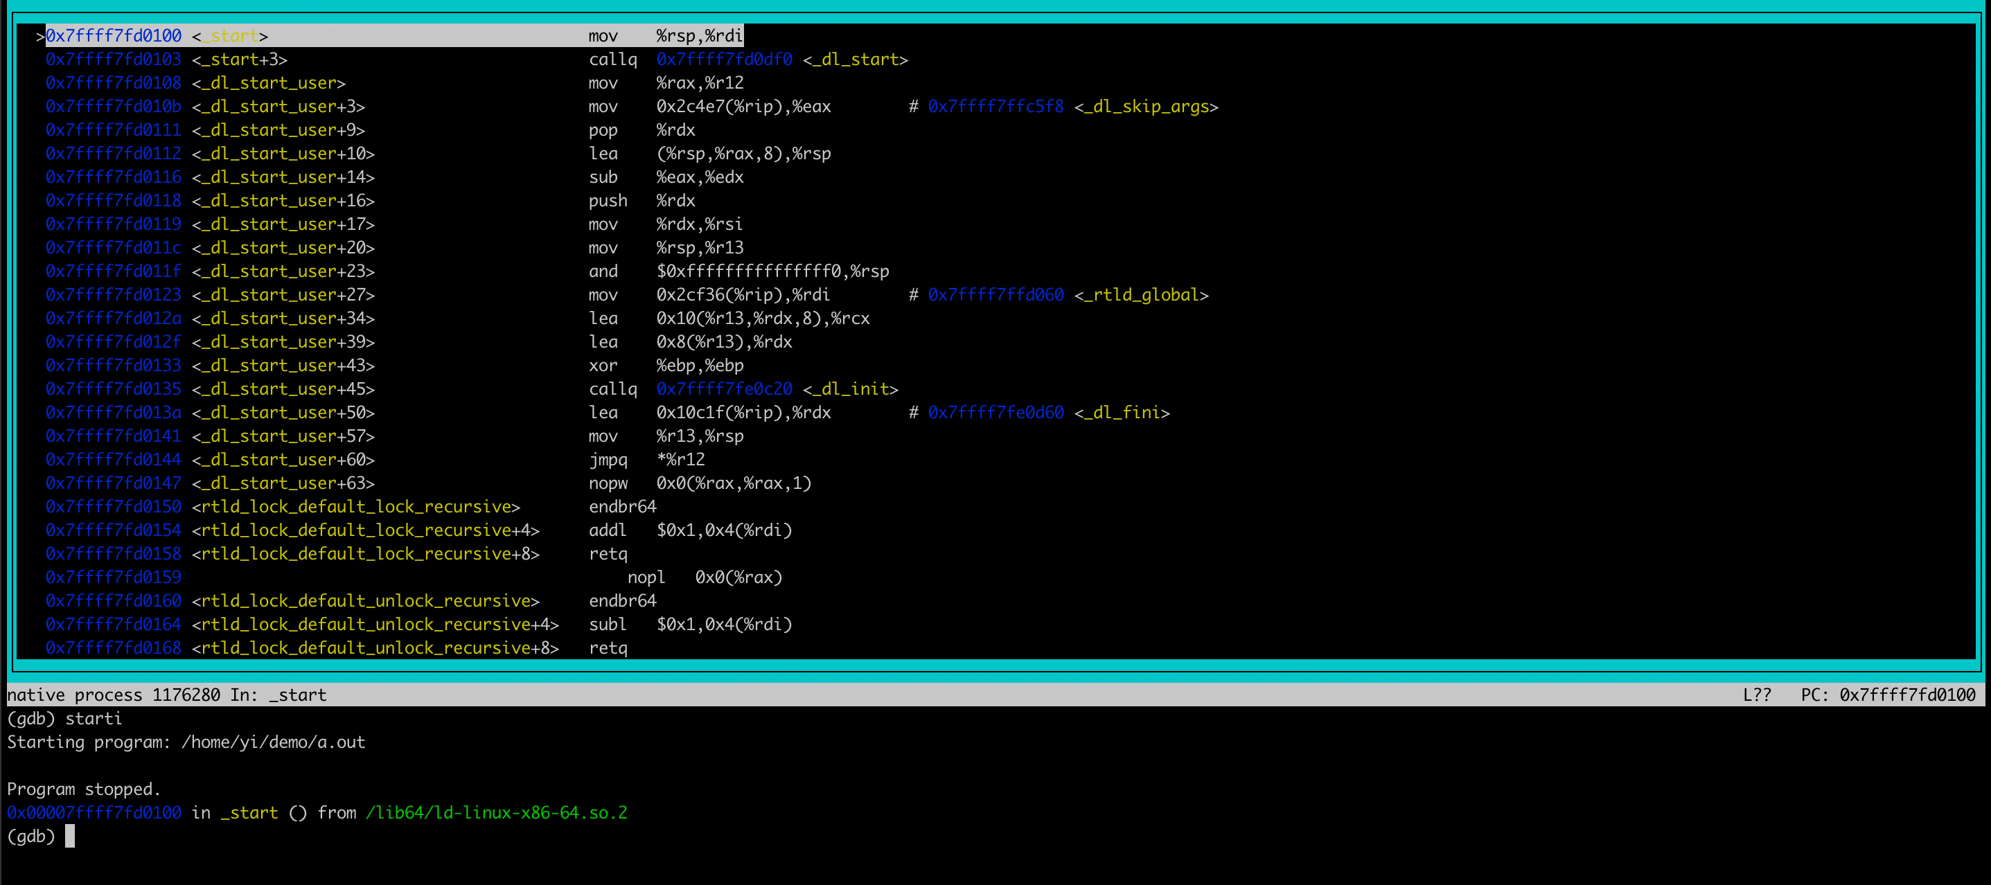Click the /lib64/ld-linux-x86-64.so.2 library path
The image size is (1991, 885).
[x=496, y=813]
